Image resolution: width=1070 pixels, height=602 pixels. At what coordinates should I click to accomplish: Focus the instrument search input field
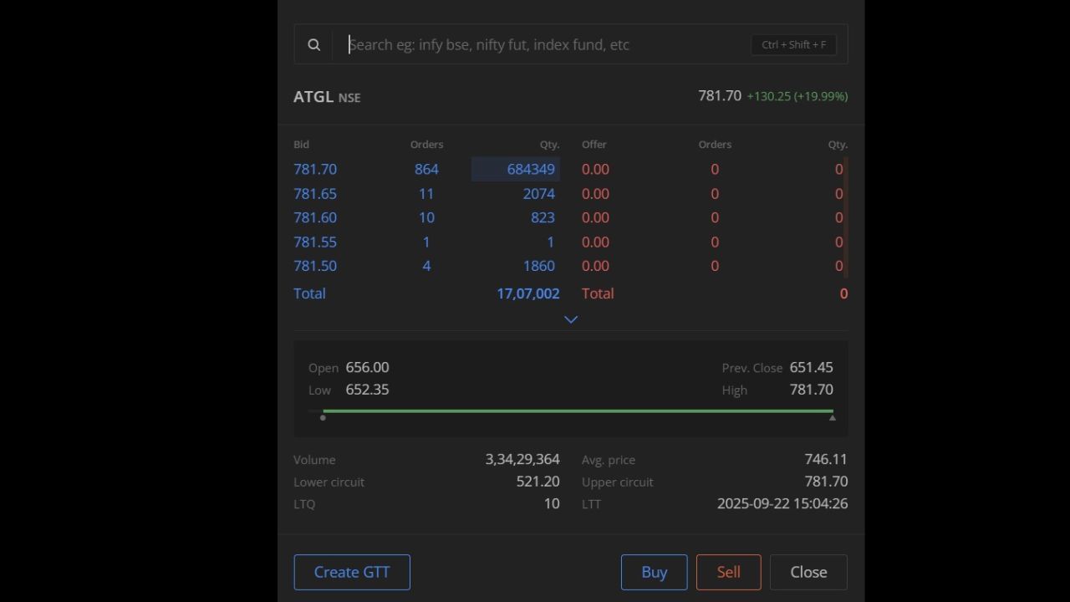(x=543, y=45)
